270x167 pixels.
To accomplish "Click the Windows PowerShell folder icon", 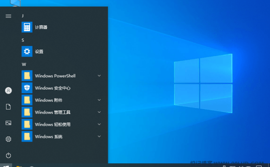I will [x=27, y=76].
